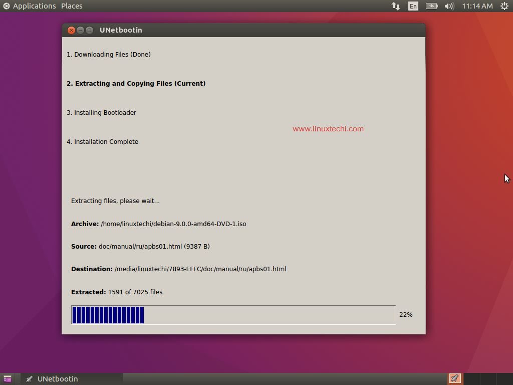
Task: Click 'Extracted: 1591 of 7025 files' text
Action: pyautogui.click(x=117, y=292)
